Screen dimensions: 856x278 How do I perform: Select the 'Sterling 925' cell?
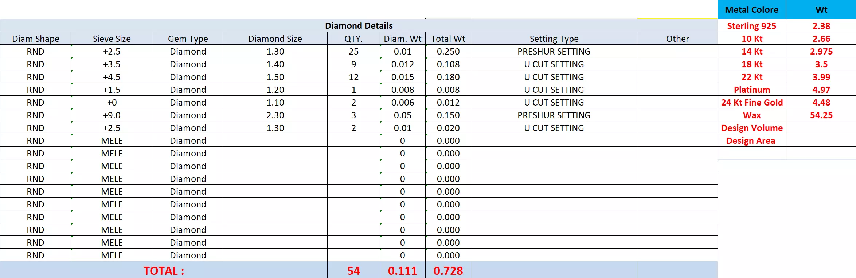tap(752, 26)
